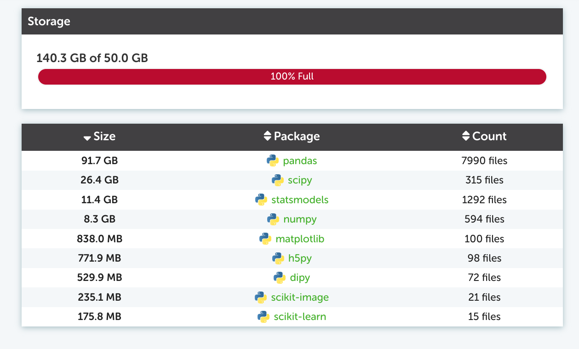Screen dimensions: 579x349
Task: Sort table by Size column
Action: (x=100, y=137)
